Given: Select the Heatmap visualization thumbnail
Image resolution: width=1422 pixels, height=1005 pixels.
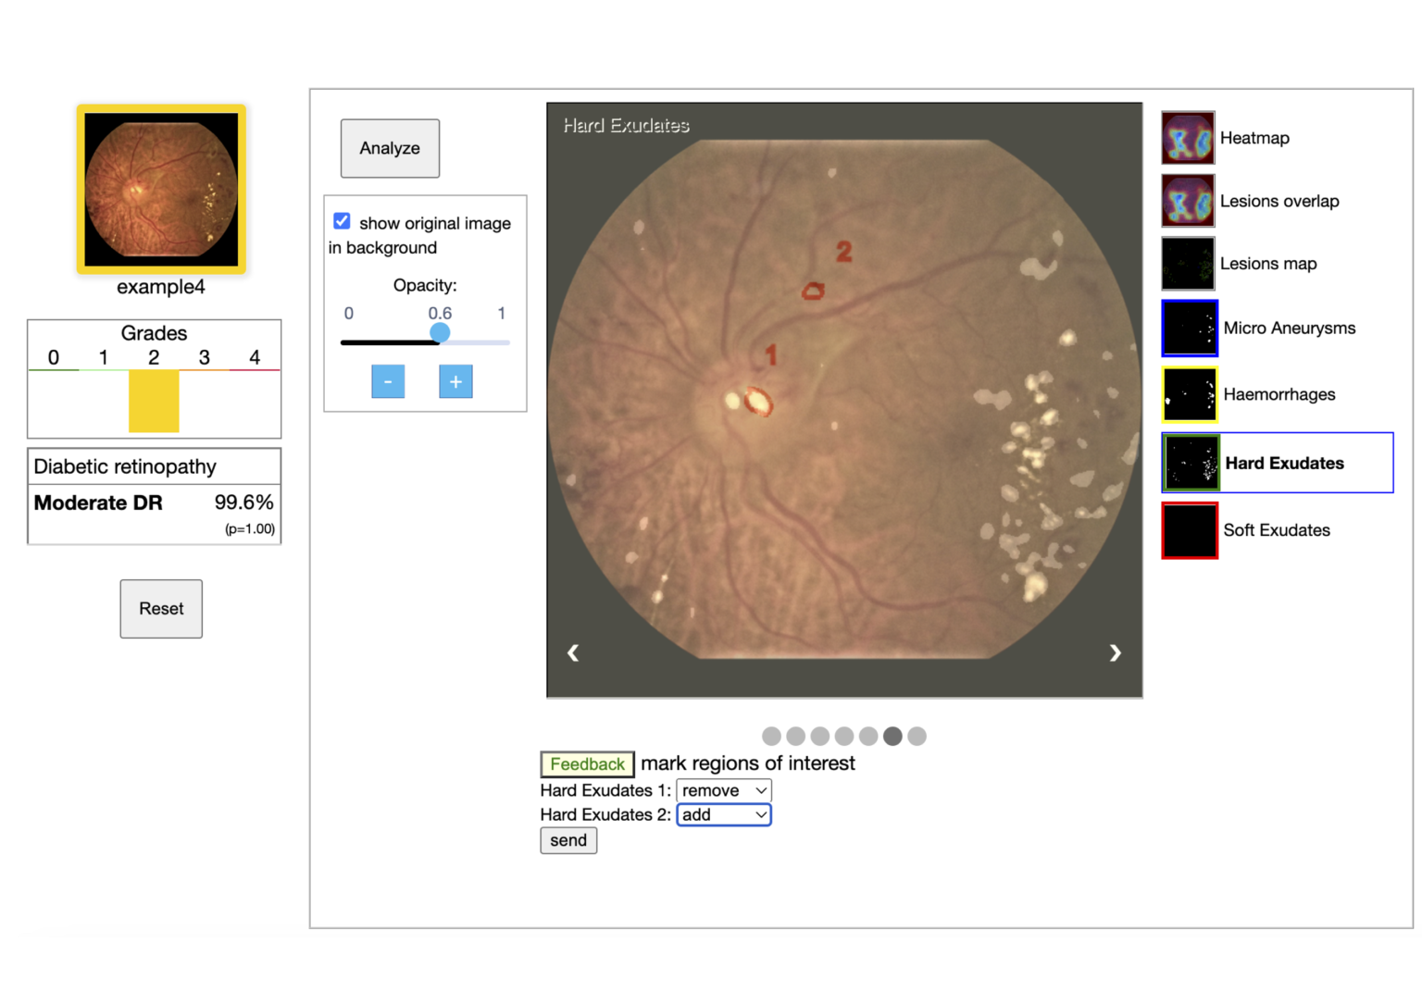Looking at the screenshot, I should (x=1189, y=137).
